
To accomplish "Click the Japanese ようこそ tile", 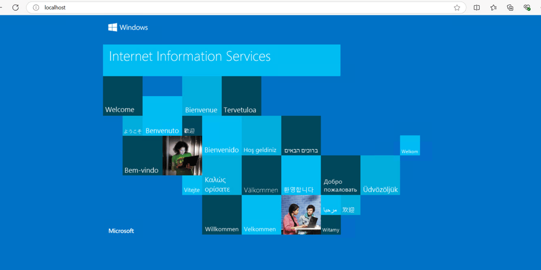I will [x=133, y=126].
